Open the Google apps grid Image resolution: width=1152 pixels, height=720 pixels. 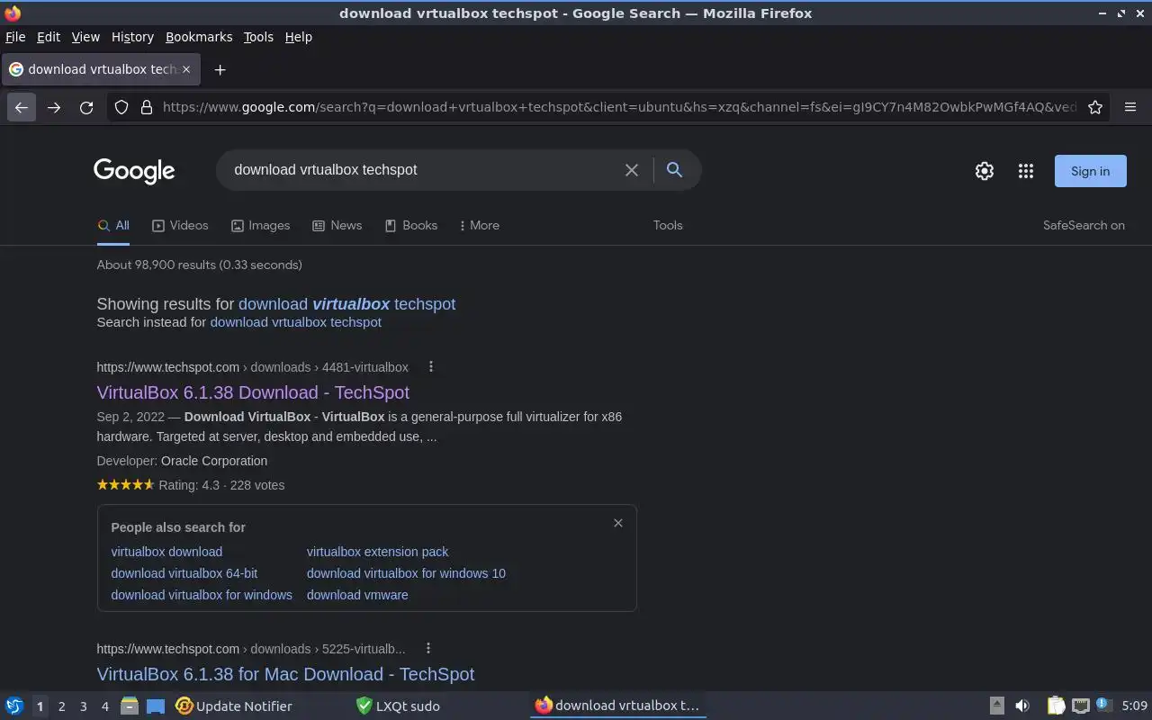tap(1026, 171)
